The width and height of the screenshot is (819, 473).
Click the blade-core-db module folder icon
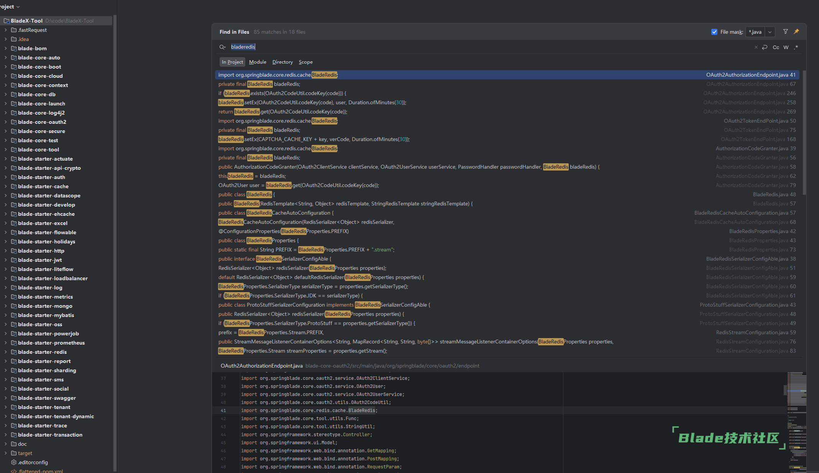pyautogui.click(x=14, y=94)
